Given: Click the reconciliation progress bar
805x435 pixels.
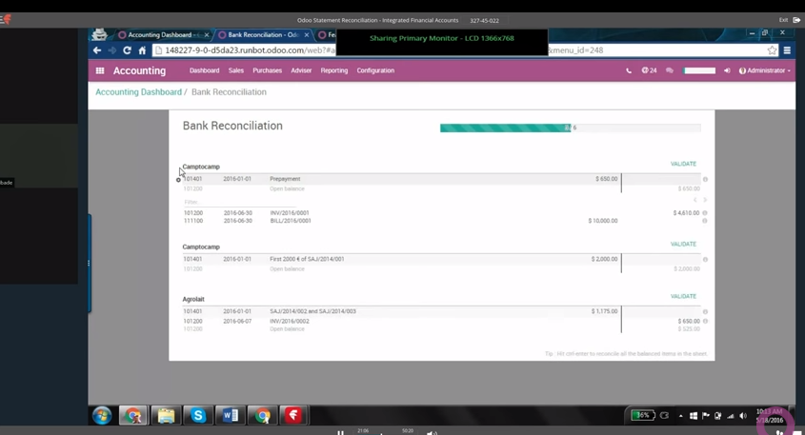Looking at the screenshot, I should pos(570,128).
